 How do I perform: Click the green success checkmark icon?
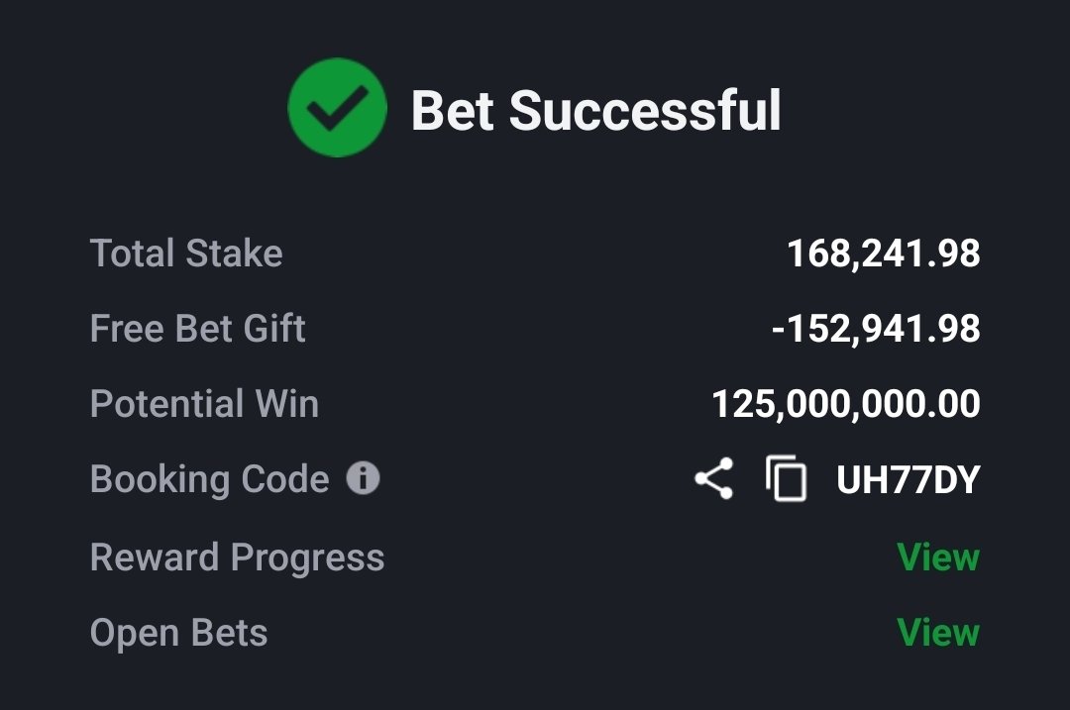point(337,108)
